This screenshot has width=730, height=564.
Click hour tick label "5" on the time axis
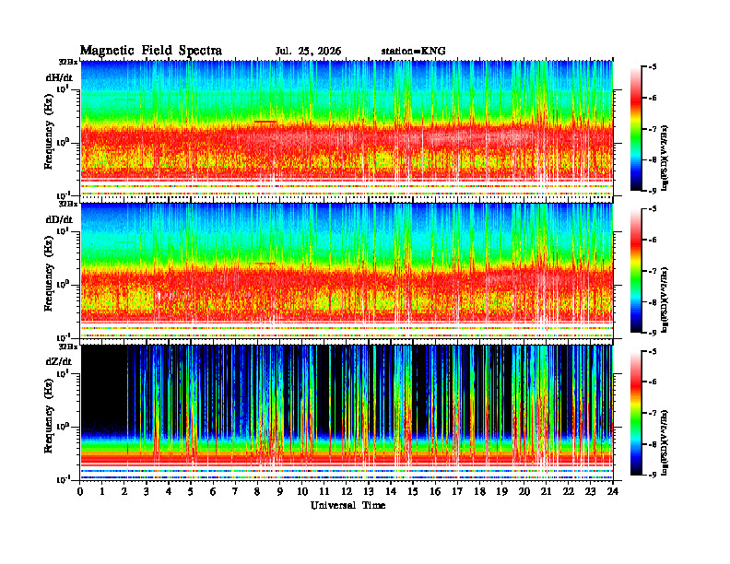pos(191,492)
